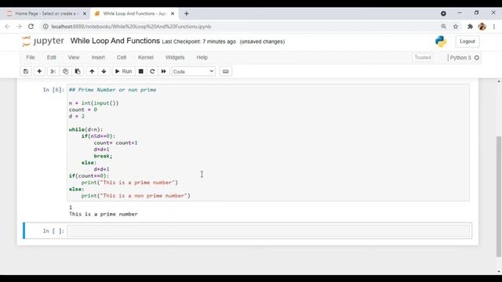Insert cell below with the plus icon
Viewport: 502px width, 282px height.
click(39, 71)
